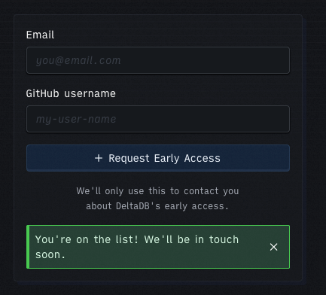Dismiss the success notification with the X
This screenshot has height=295, width=326.
273,247
